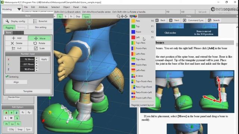239x134 pixels.
Task: Choose Pers+Top+Front layout
Action: (x=143, y=87)
